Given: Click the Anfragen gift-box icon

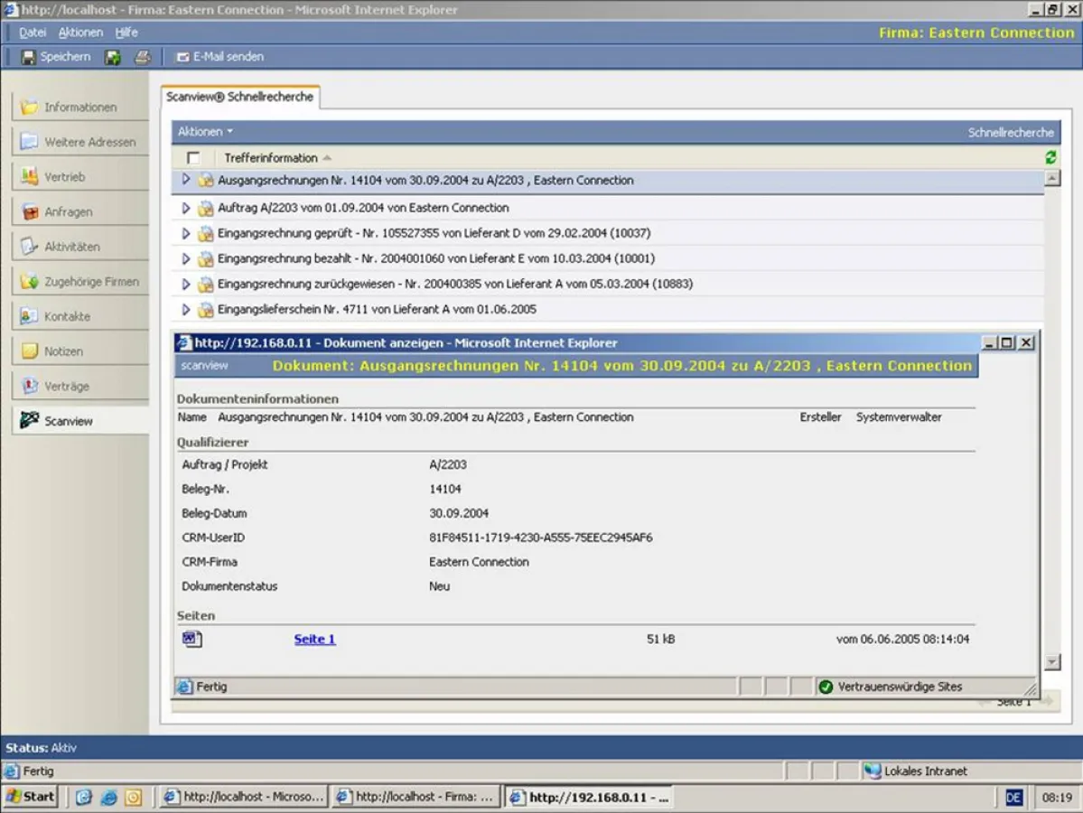Looking at the screenshot, I should tap(24, 211).
